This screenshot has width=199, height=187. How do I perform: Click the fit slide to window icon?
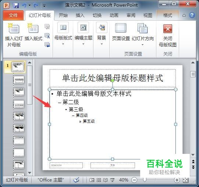pyautogui.click(x=186, y=180)
